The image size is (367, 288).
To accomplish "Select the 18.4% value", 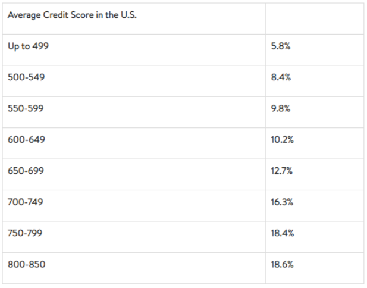I will [x=283, y=233].
